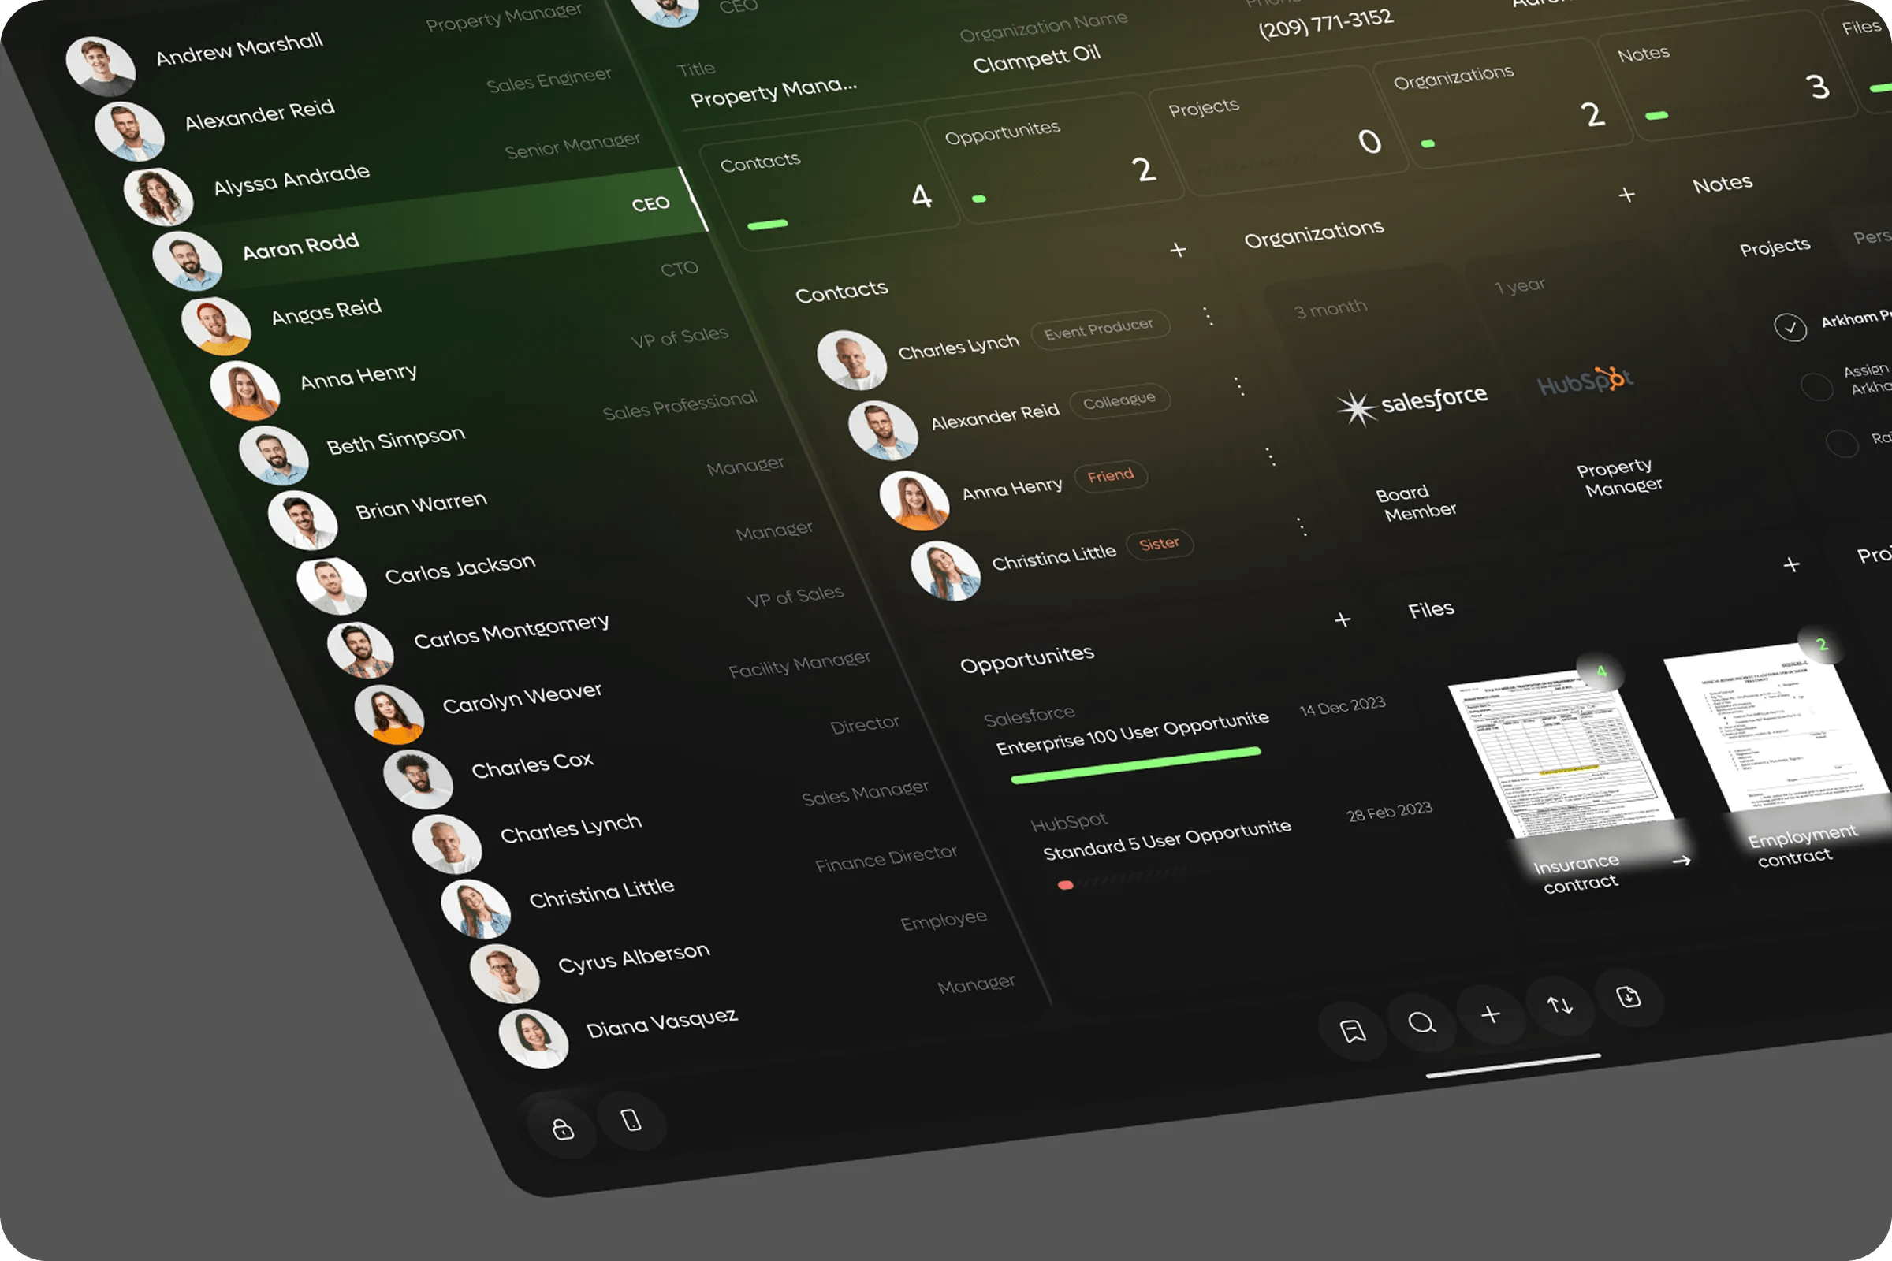The height and width of the screenshot is (1261, 1892).
Task: Select the 1 year organizations tab
Action: click(x=1519, y=285)
